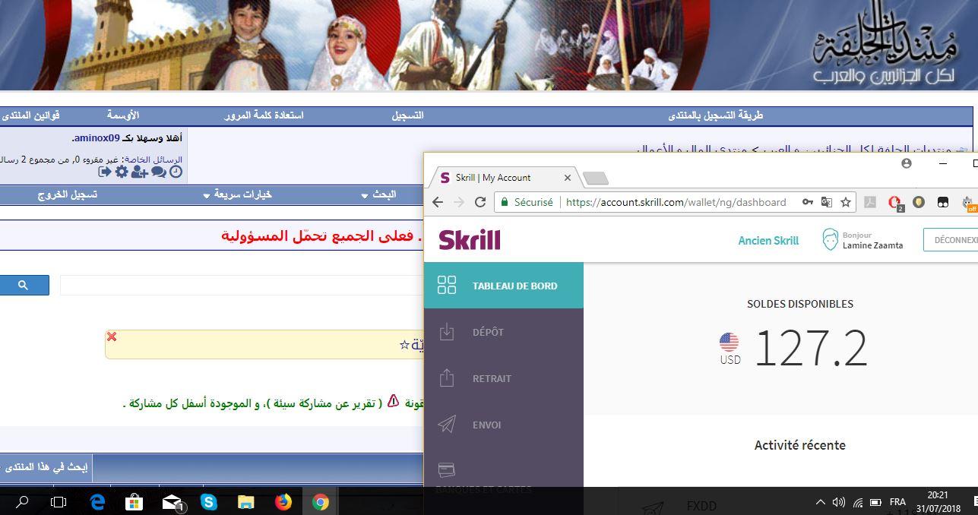
Task: Expand the خيارات سريعة quick options dropdown
Action: point(237,194)
